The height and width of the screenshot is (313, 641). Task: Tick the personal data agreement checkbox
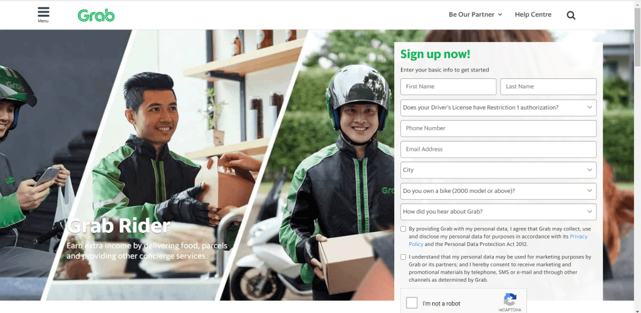(404, 229)
